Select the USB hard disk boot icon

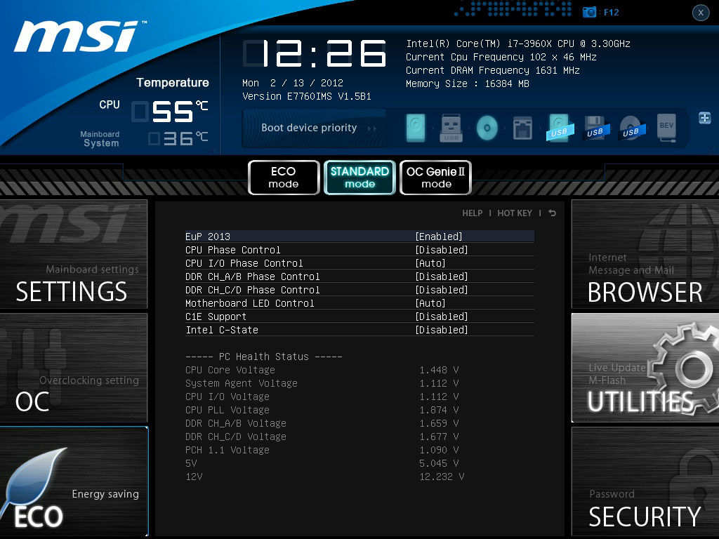click(559, 128)
